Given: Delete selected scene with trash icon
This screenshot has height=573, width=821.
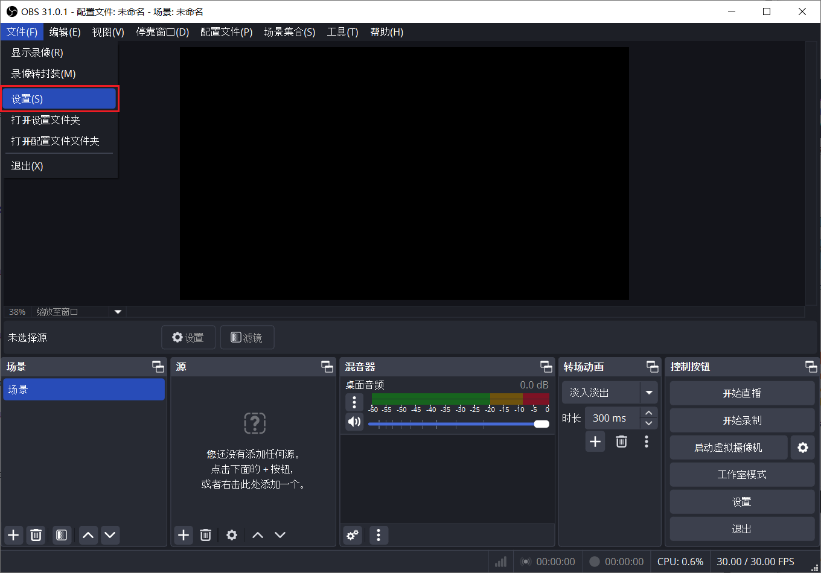Looking at the screenshot, I should pos(36,535).
